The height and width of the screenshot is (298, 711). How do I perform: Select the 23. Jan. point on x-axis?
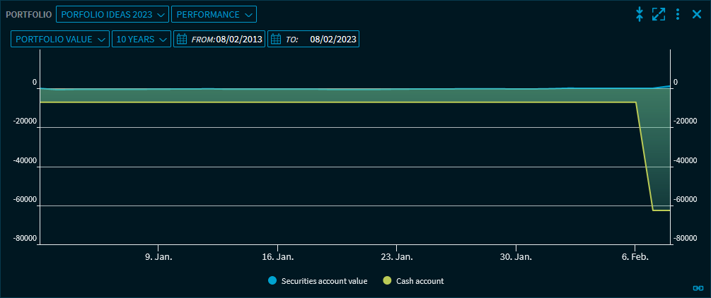coord(396,258)
